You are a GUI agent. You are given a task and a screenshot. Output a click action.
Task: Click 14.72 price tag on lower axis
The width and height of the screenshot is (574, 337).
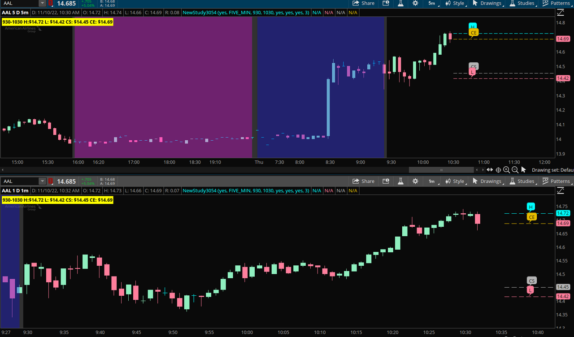[x=563, y=213]
